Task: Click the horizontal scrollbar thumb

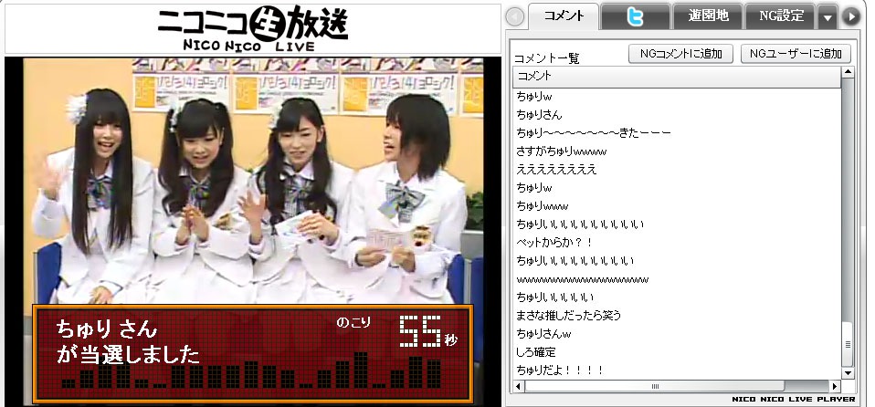Action: click(654, 385)
